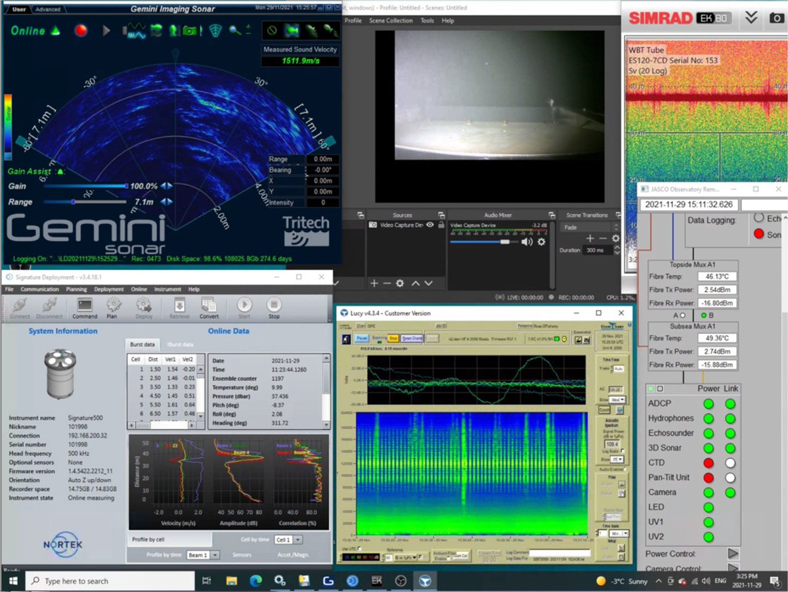This screenshot has width=788, height=592.
Task: Click the green Online cone icon in Gemini
Action: pos(56,30)
